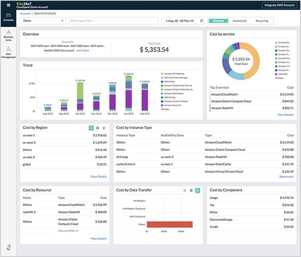Click the global region row
Screen dimensions: 301x257
coord(65,164)
